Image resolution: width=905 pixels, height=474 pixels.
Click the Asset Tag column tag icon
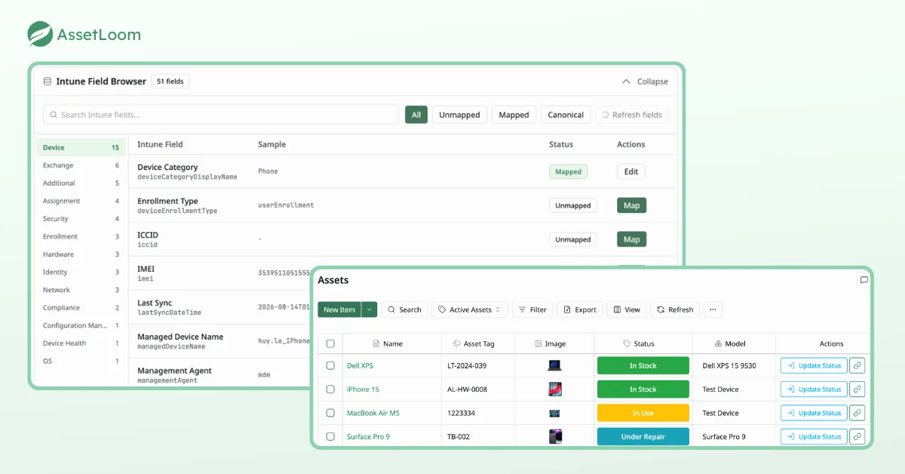click(457, 343)
